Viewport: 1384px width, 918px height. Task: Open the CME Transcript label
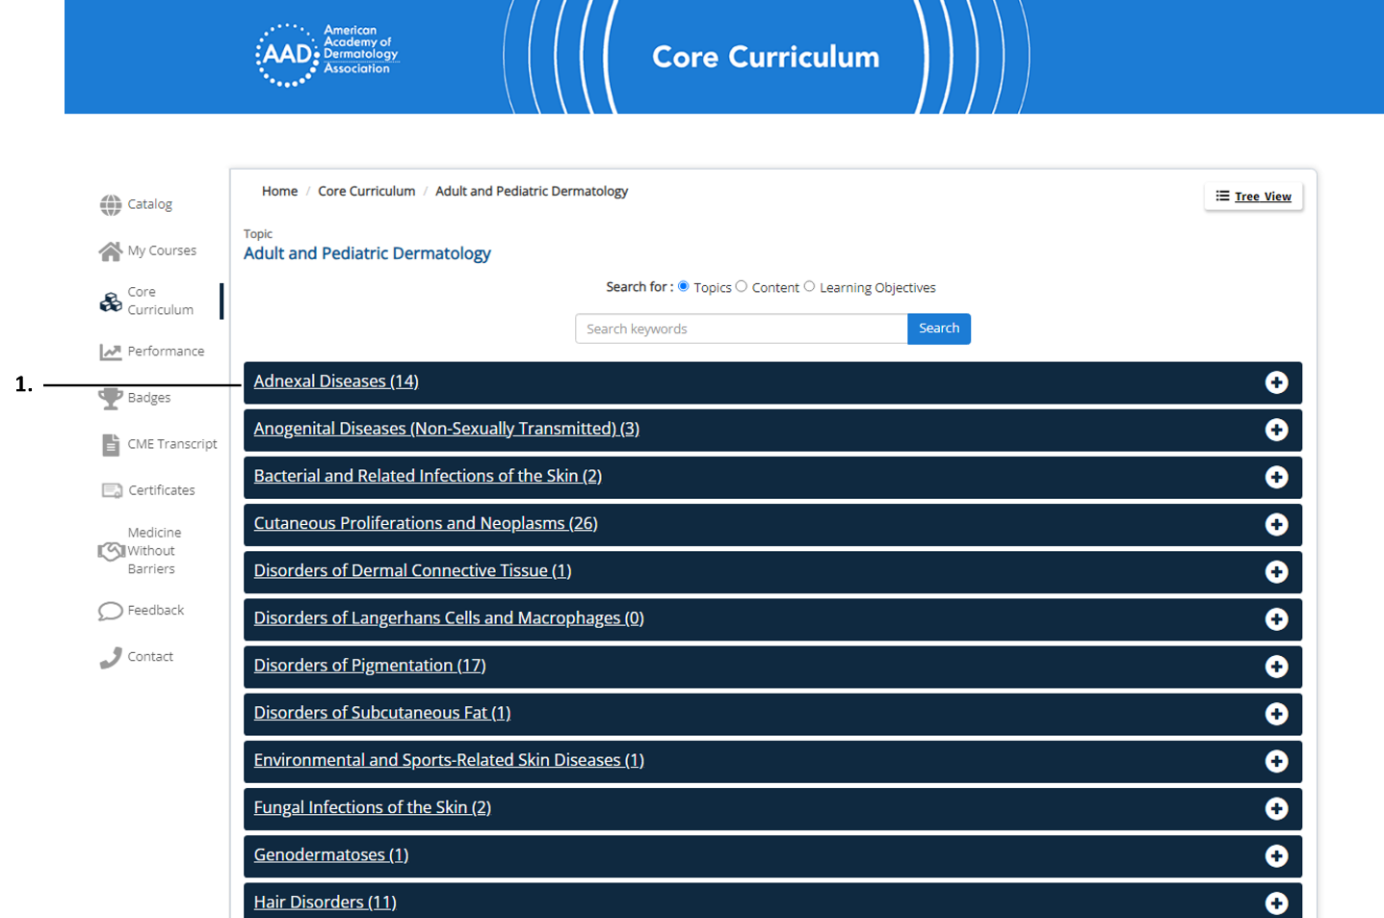pyautogui.click(x=172, y=444)
